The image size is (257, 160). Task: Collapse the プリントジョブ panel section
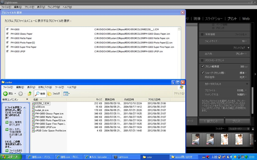tap(248, 48)
